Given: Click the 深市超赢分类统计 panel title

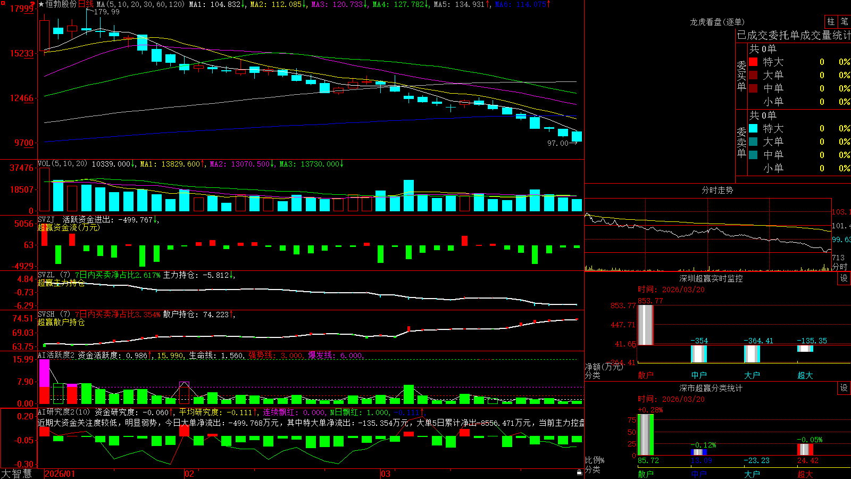Looking at the screenshot, I should (x=711, y=388).
